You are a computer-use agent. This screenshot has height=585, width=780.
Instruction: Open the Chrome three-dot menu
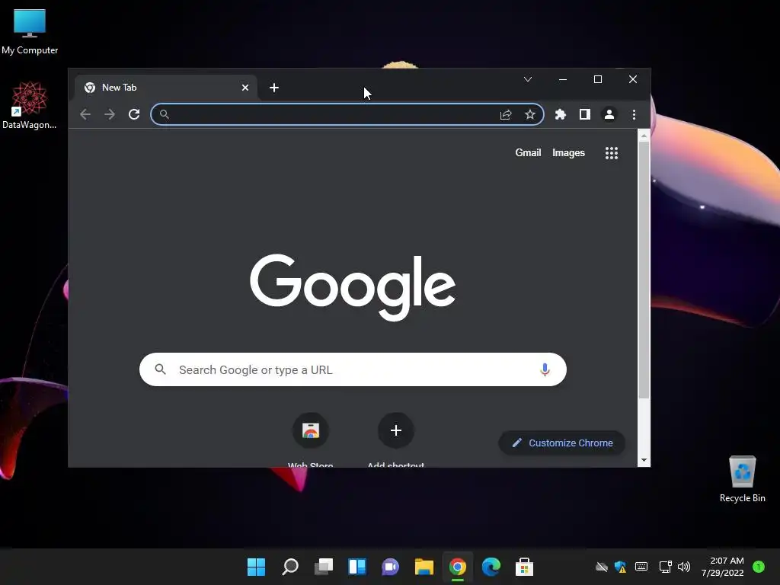634,114
